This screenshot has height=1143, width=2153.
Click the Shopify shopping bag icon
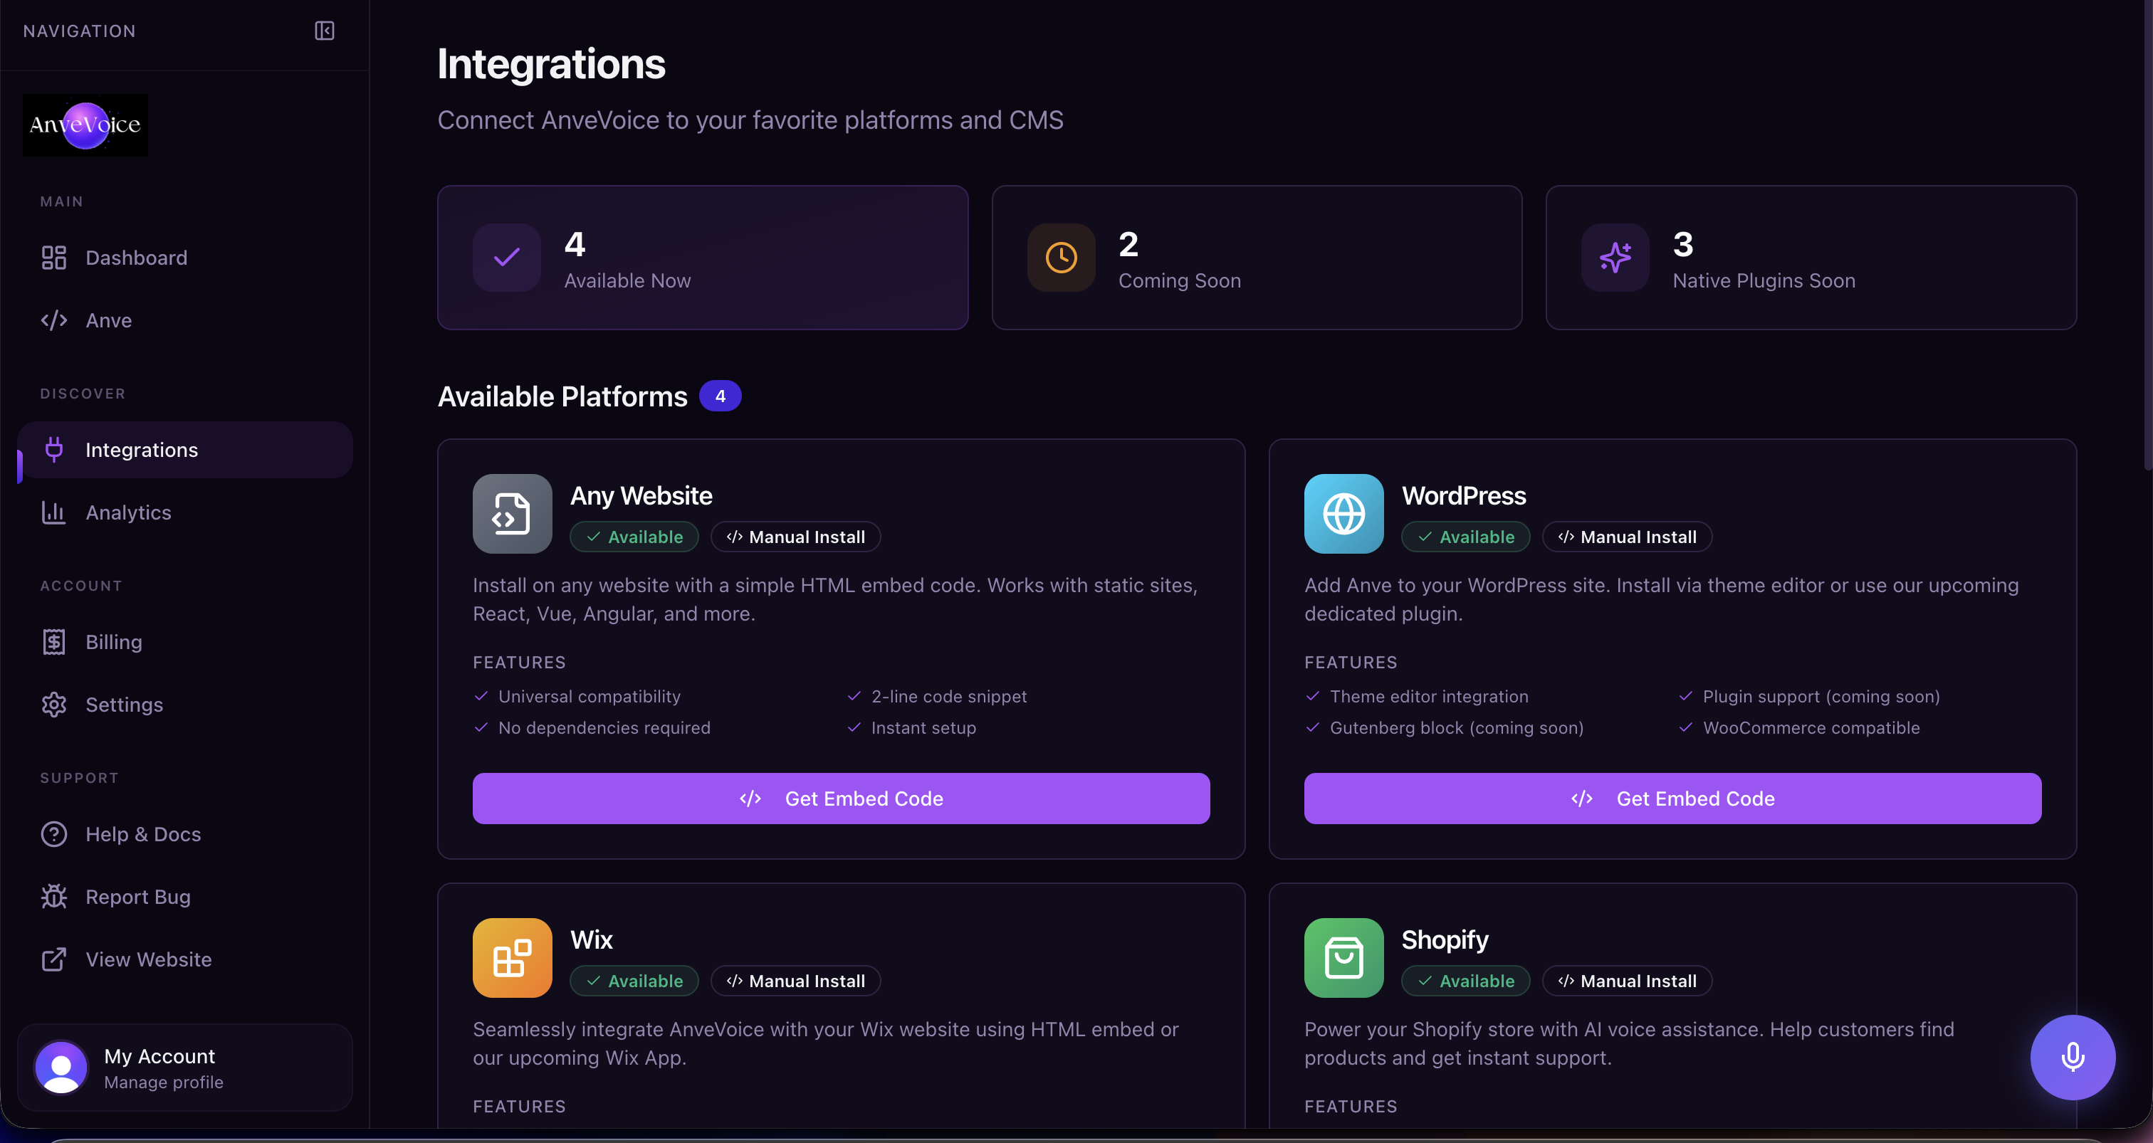click(x=1343, y=957)
